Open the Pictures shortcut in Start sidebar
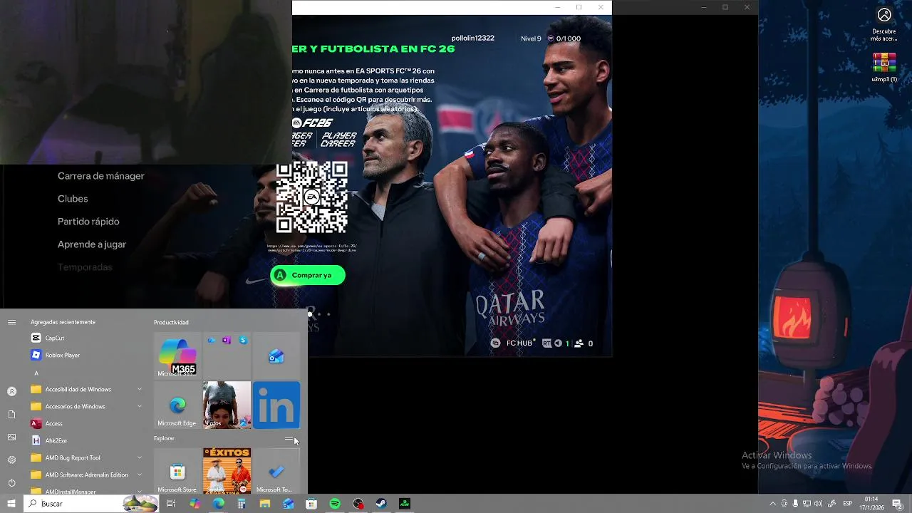 tap(11, 437)
